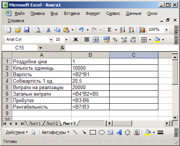Apply currency number format
This screenshot has width=180, height=146.
[x=106, y=40]
